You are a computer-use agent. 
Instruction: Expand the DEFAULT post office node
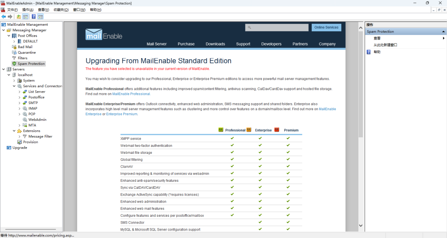point(14,41)
